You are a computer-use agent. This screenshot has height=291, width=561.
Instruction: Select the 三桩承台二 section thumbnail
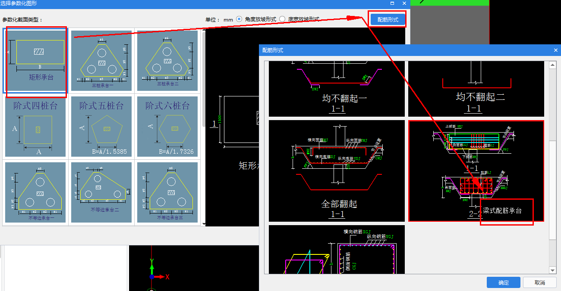(x=167, y=61)
